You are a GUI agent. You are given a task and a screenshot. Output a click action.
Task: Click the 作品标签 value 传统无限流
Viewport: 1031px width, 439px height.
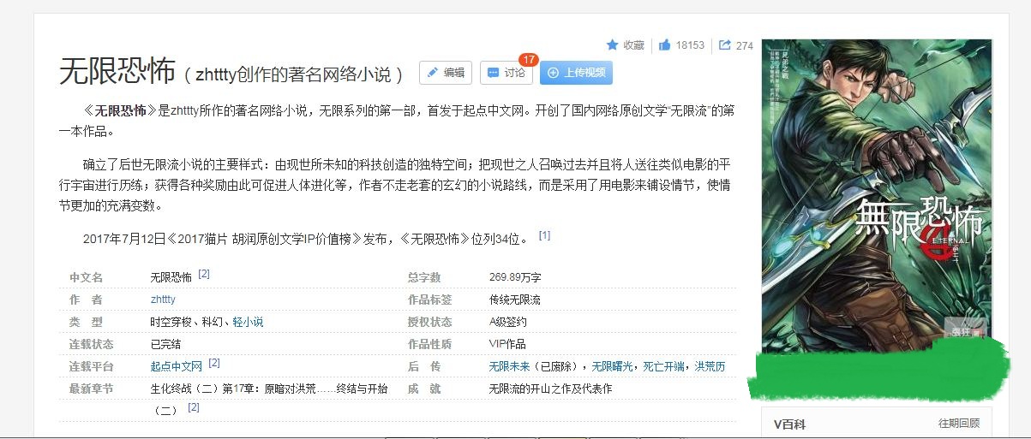pos(514,300)
